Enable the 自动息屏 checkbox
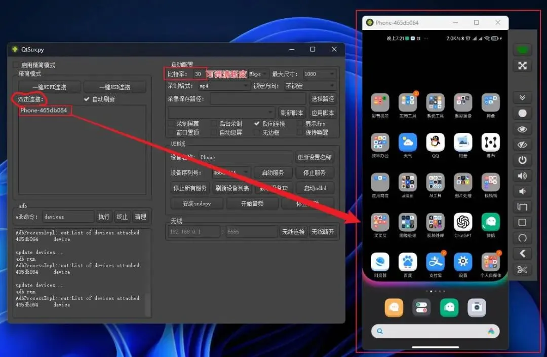The width and height of the screenshot is (547, 357). pyautogui.click(x=214, y=132)
